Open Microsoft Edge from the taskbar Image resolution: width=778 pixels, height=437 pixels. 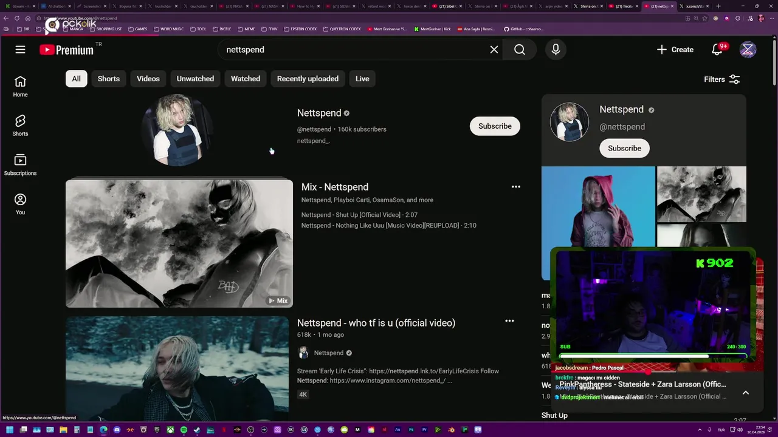click(x=103, y=430)
